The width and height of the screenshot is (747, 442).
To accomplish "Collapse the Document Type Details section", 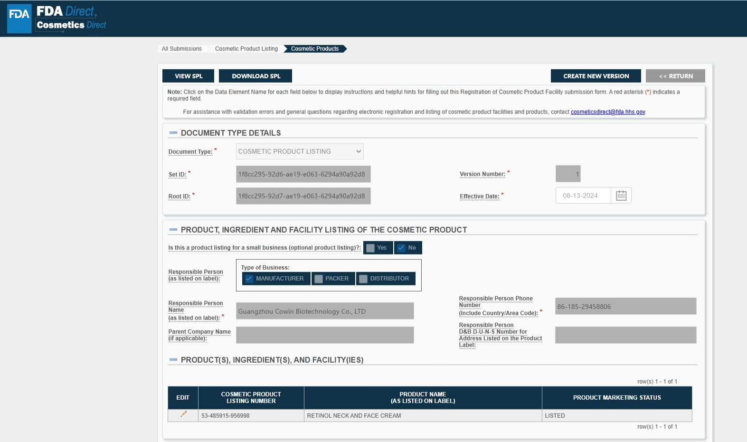I will click(x=173, y=133).
